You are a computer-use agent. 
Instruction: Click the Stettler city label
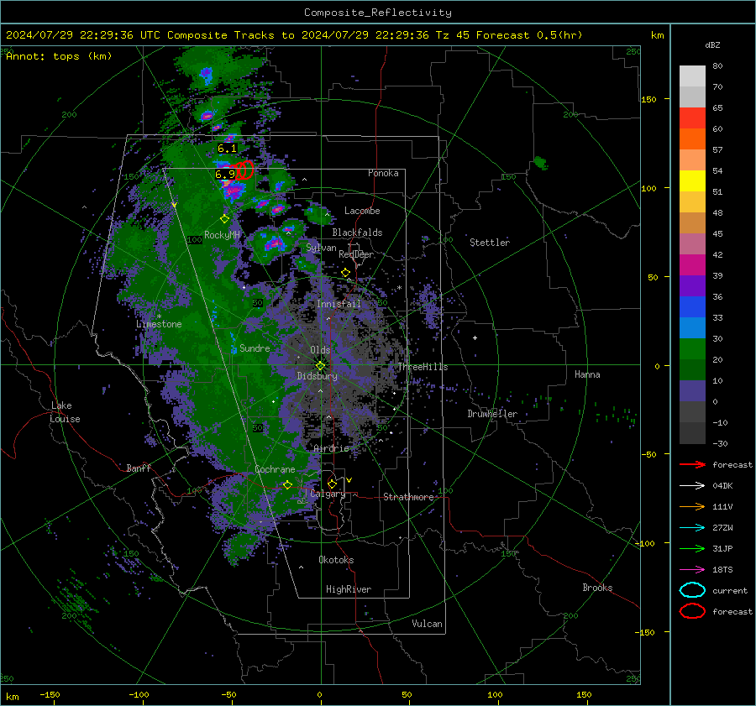point(490,243)
